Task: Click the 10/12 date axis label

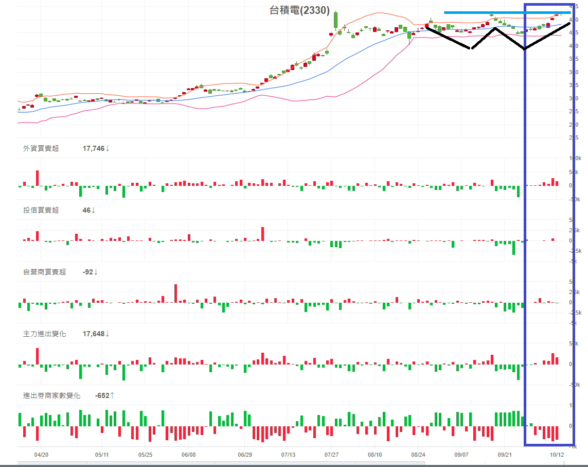Action: (x=557, y=455)
